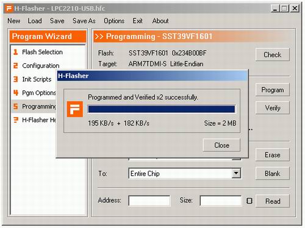Click the Blank button
305x228 pixels.
click(273, 174)
